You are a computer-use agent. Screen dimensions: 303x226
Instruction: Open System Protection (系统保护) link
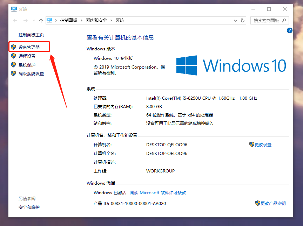tap(27, 65)
